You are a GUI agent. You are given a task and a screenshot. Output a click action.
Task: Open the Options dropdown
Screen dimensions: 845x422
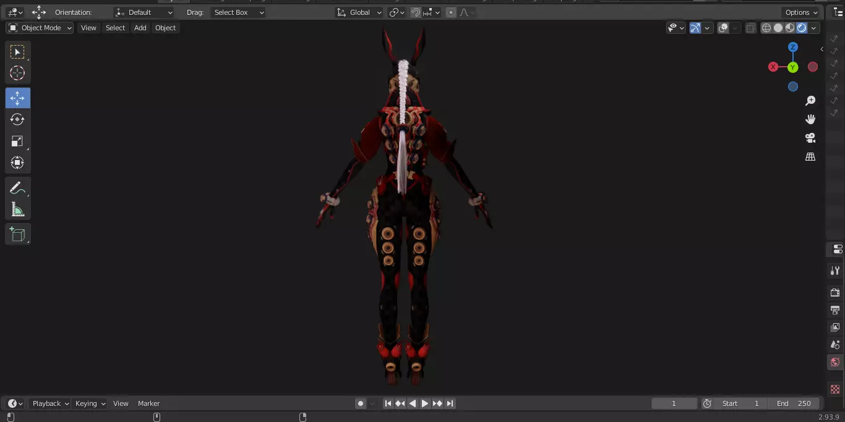802,12
